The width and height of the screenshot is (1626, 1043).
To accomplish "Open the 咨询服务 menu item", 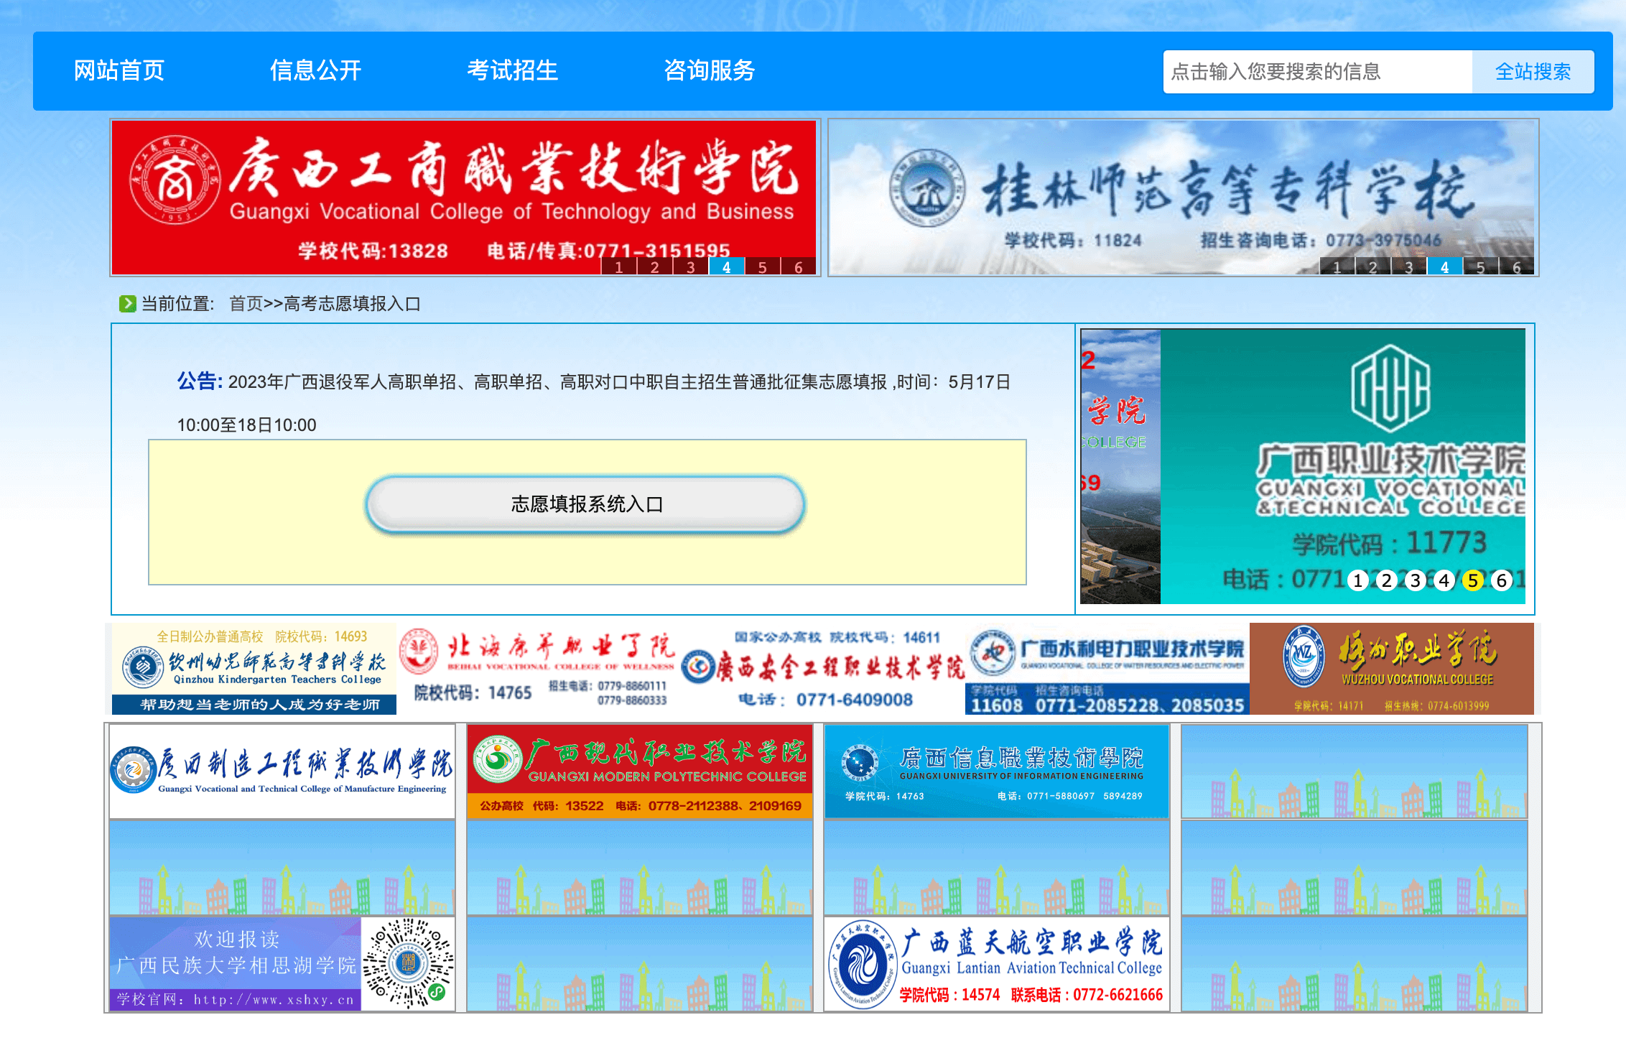I will point(710,70).
